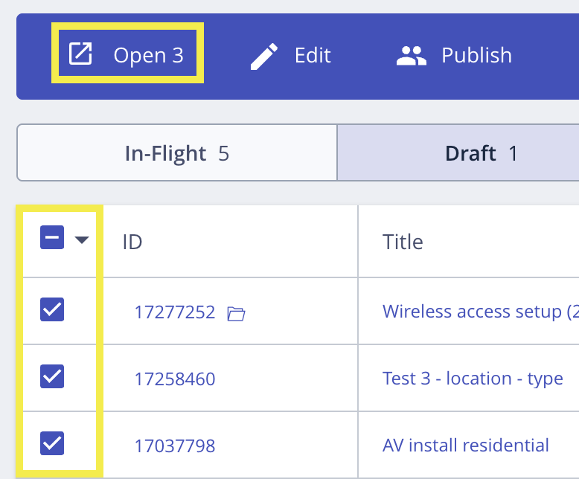
Task: Open the 17258460 ID link
Action: tap(174, 379)
